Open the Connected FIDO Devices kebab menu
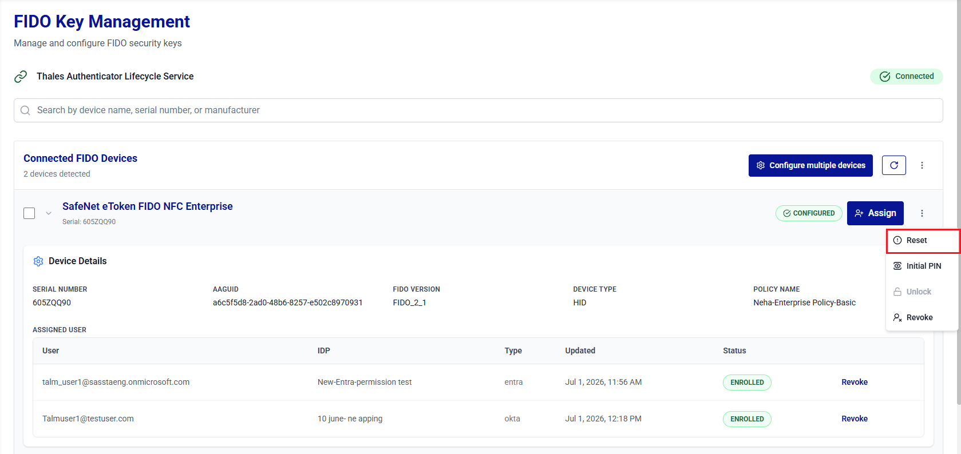The height and width of the screenshot is (454, 961). [x=922, y=165]
